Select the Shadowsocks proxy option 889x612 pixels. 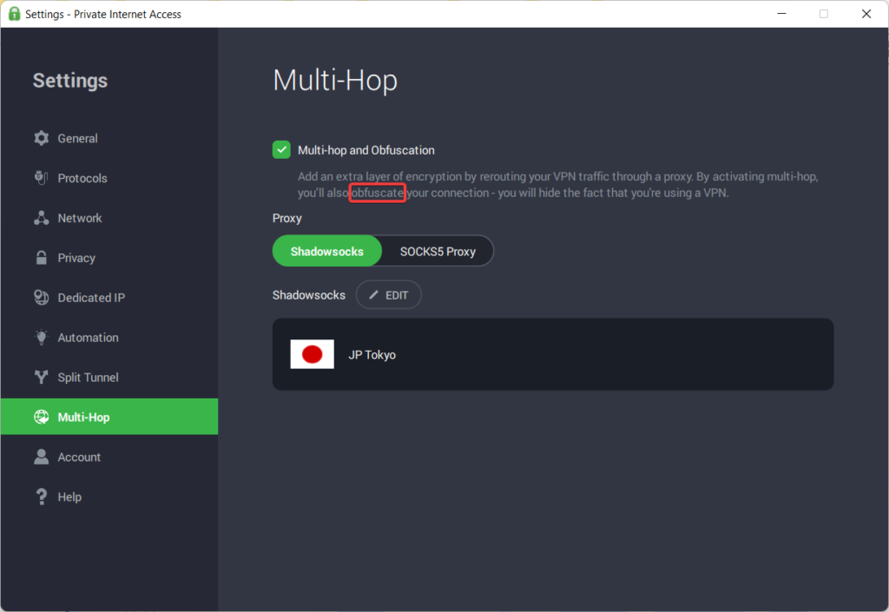(x=327, y=252)
